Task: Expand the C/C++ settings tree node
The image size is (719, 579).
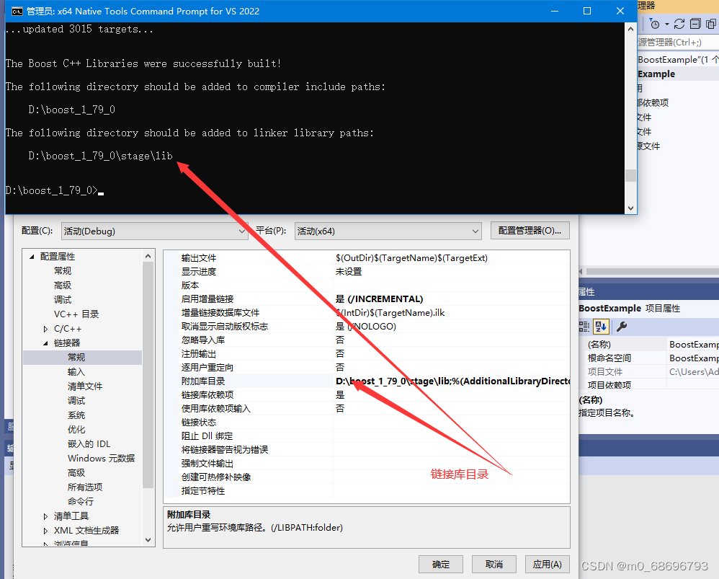Action: click(x=45, y=328)
